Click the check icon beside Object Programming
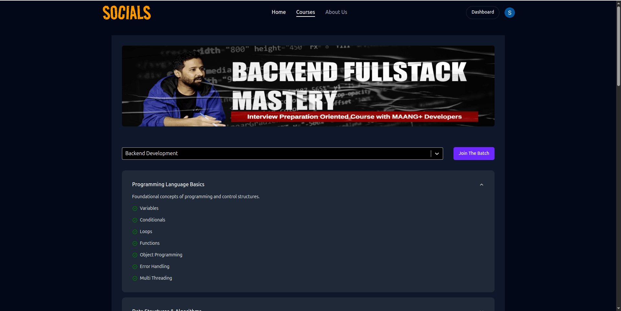This screenshot has height=311, width=621. tap(135, 255)
